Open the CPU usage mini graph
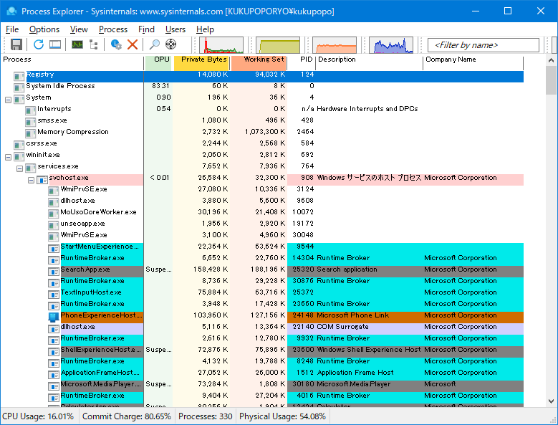The height and width of the screenshot is (425, 558). coord(221,45)
